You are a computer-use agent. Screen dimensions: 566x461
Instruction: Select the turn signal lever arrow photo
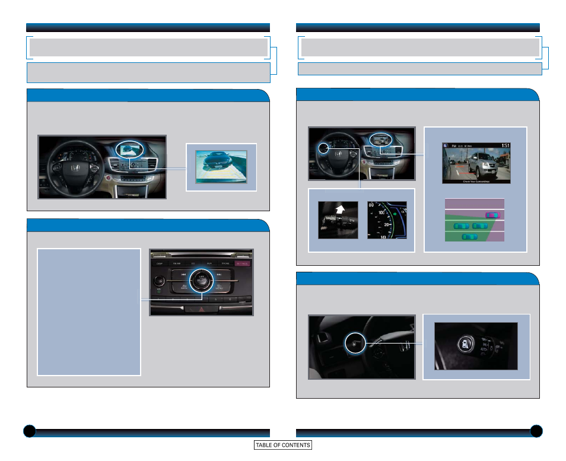pos(338,220)
